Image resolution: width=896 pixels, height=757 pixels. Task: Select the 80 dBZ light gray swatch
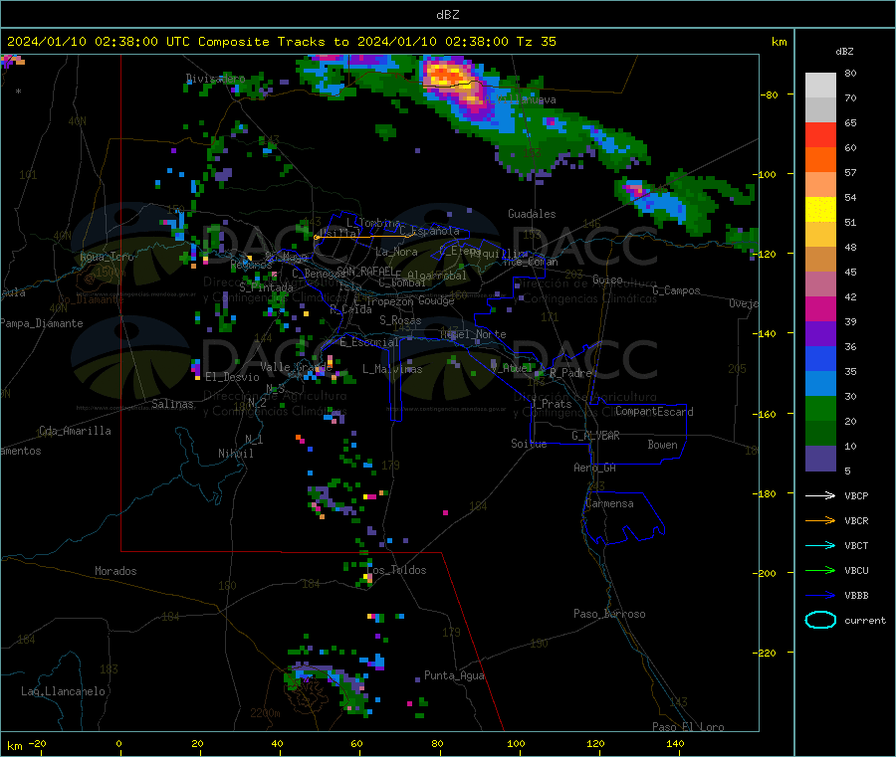click(820, 86)
